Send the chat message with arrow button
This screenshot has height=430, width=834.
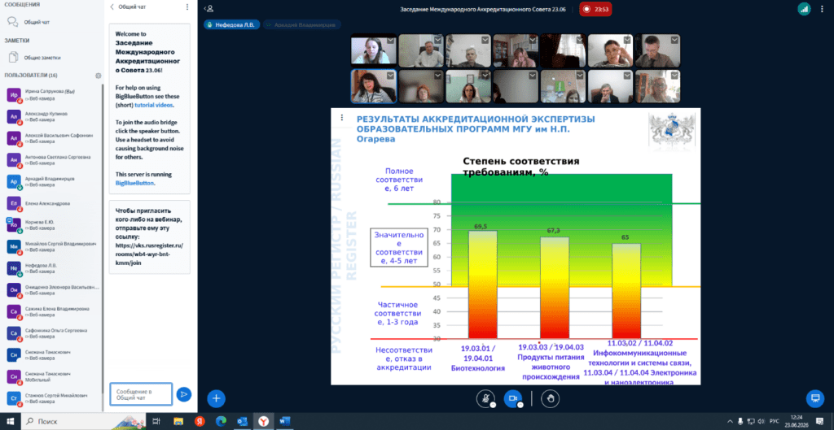183,394
